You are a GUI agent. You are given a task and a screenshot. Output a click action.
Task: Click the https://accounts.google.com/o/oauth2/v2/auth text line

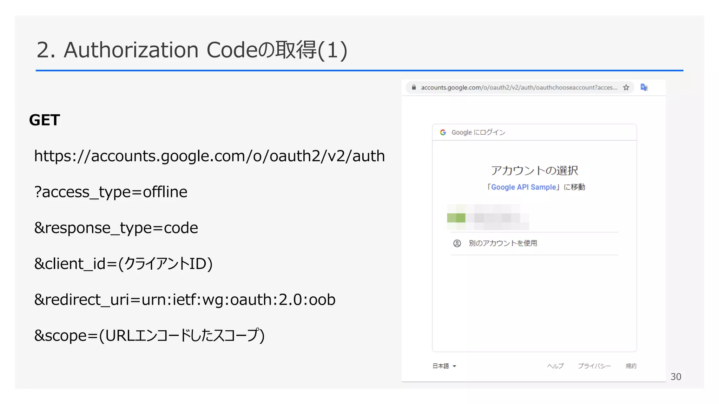pos(209,156)
